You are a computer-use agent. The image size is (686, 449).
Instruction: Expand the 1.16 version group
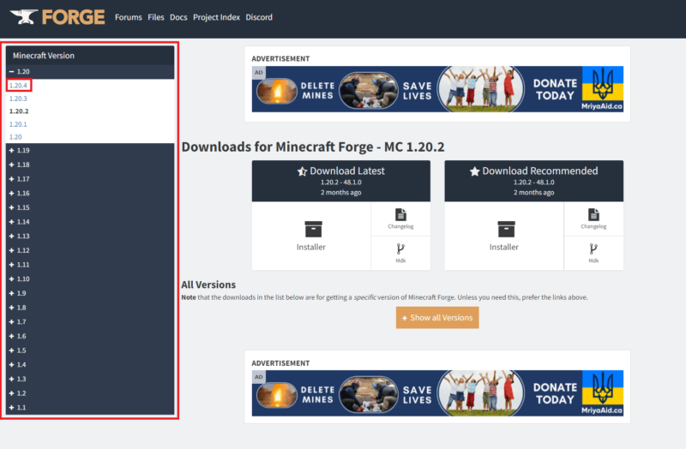point(90,194)
